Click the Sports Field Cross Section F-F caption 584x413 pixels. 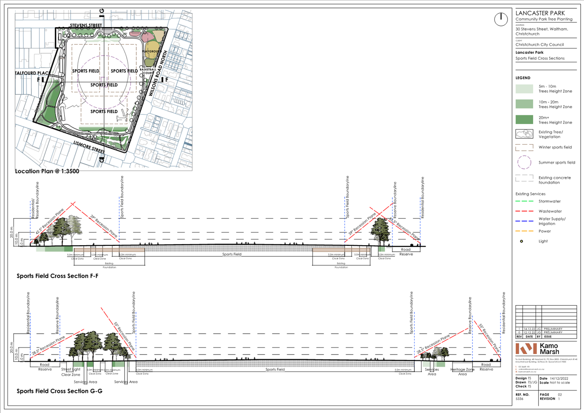click(57, 276)
